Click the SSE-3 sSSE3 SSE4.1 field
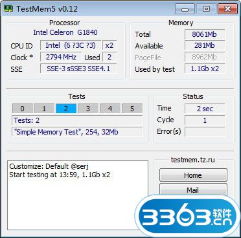The image size is (241, 238). [x=78, y=69]
